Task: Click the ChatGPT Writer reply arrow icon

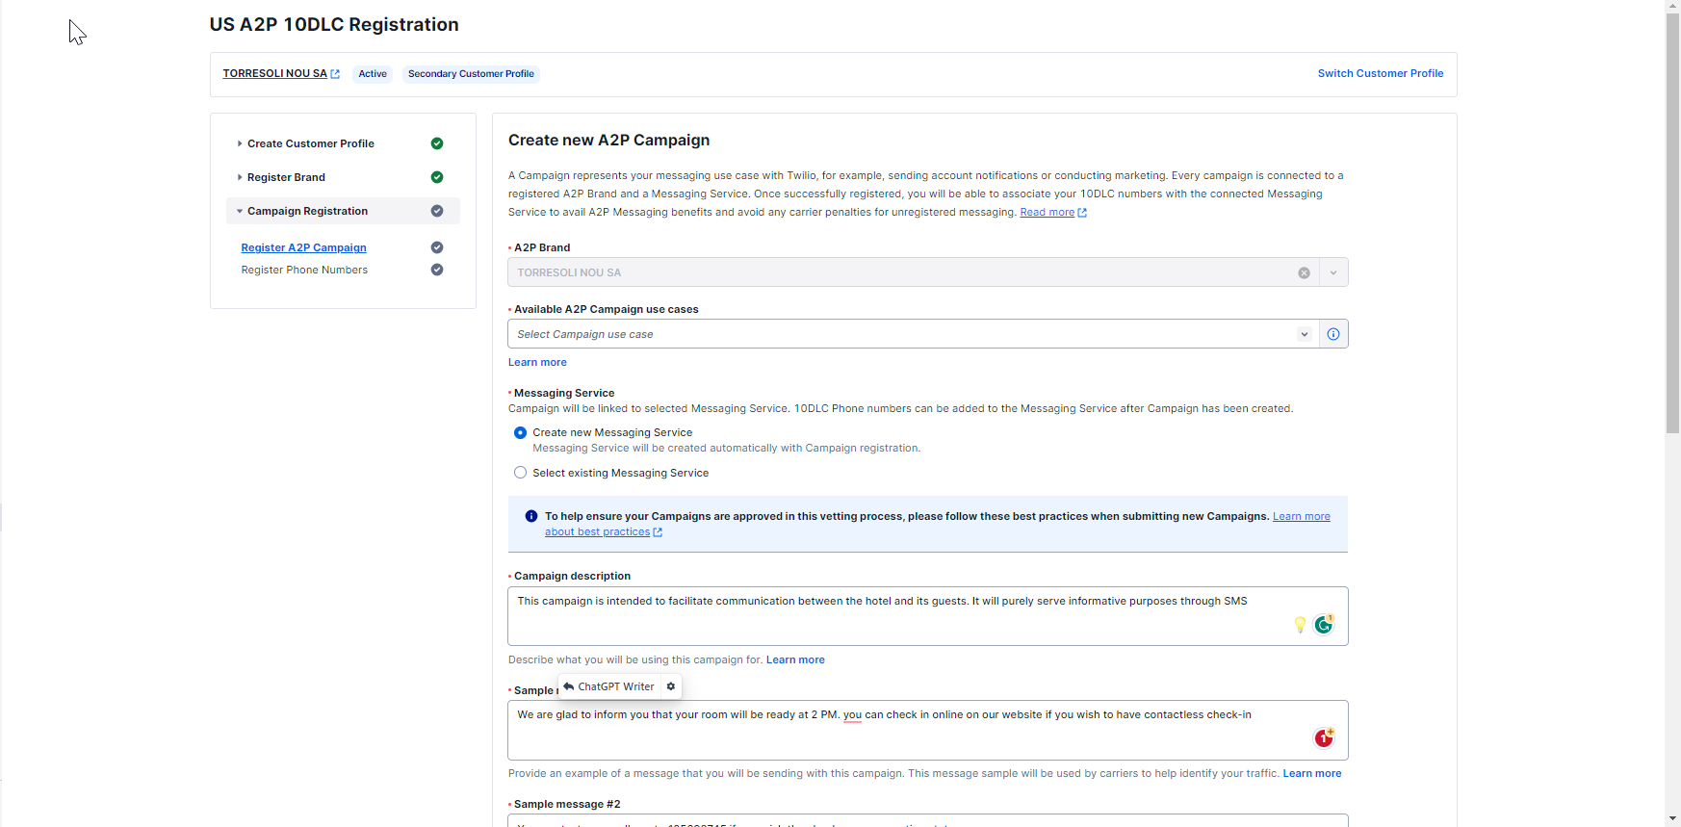Action: [569, 686]
